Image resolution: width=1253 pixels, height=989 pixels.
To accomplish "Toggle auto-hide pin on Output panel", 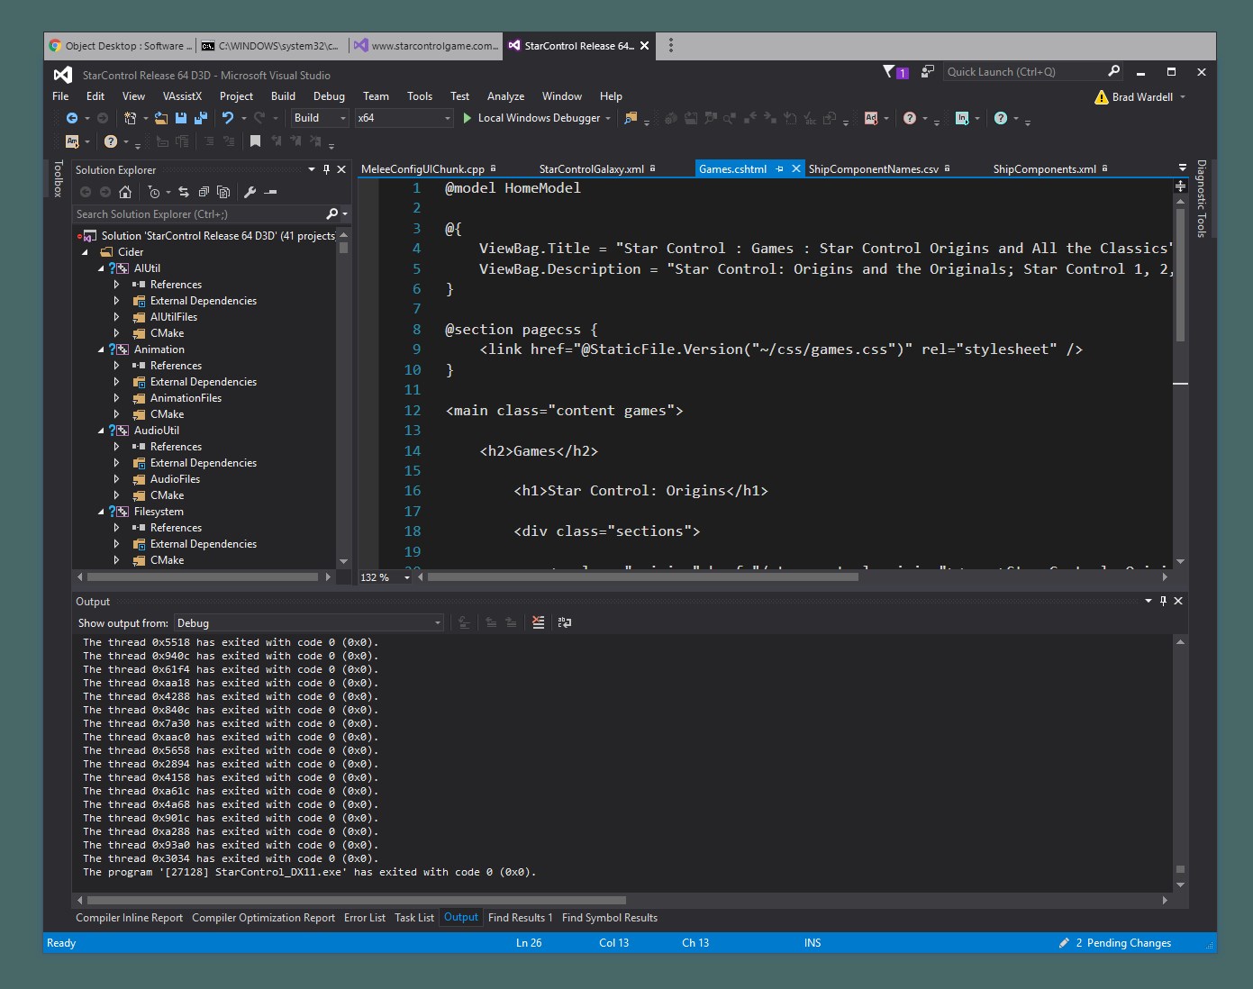I will [x=1163, y=601].
